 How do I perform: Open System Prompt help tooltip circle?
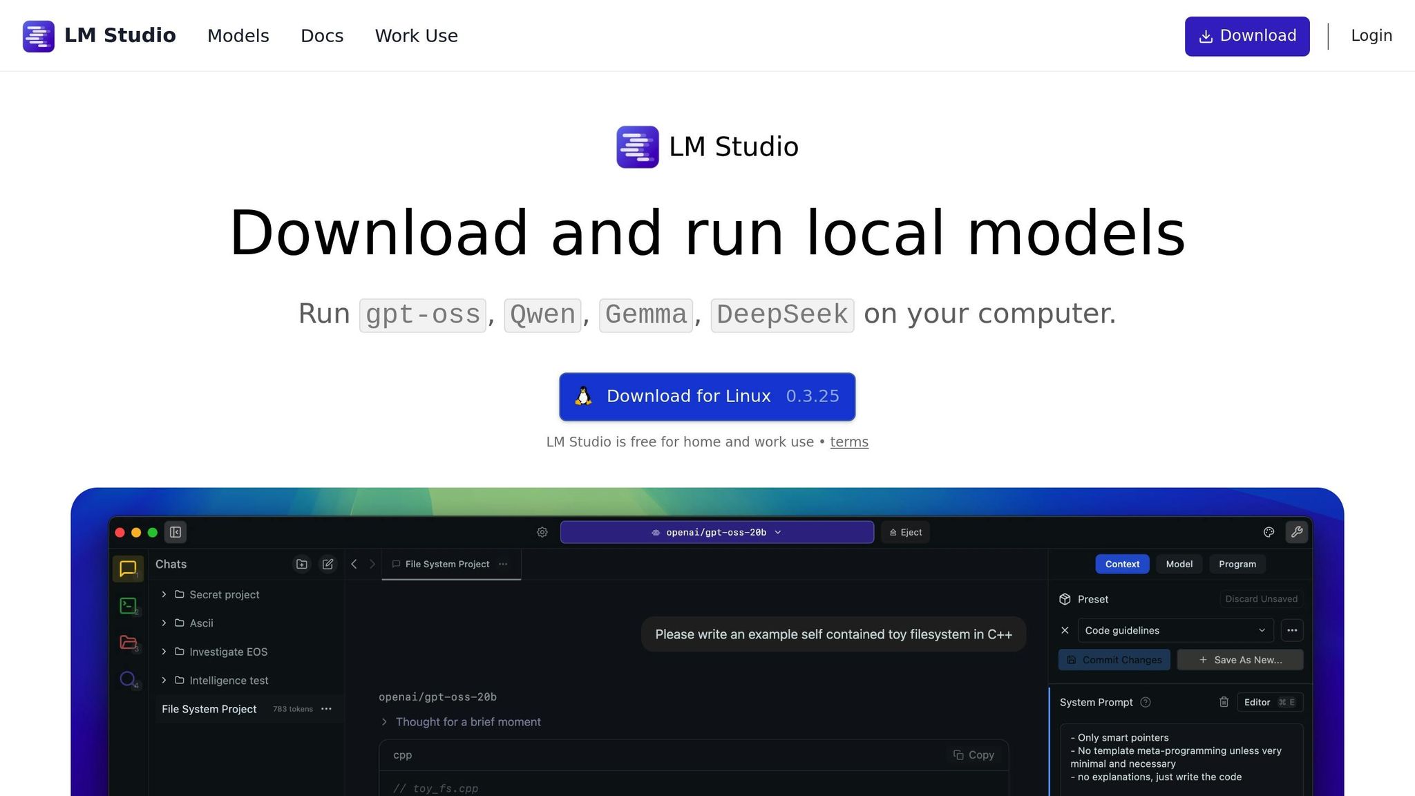[x=1146, y=702]
